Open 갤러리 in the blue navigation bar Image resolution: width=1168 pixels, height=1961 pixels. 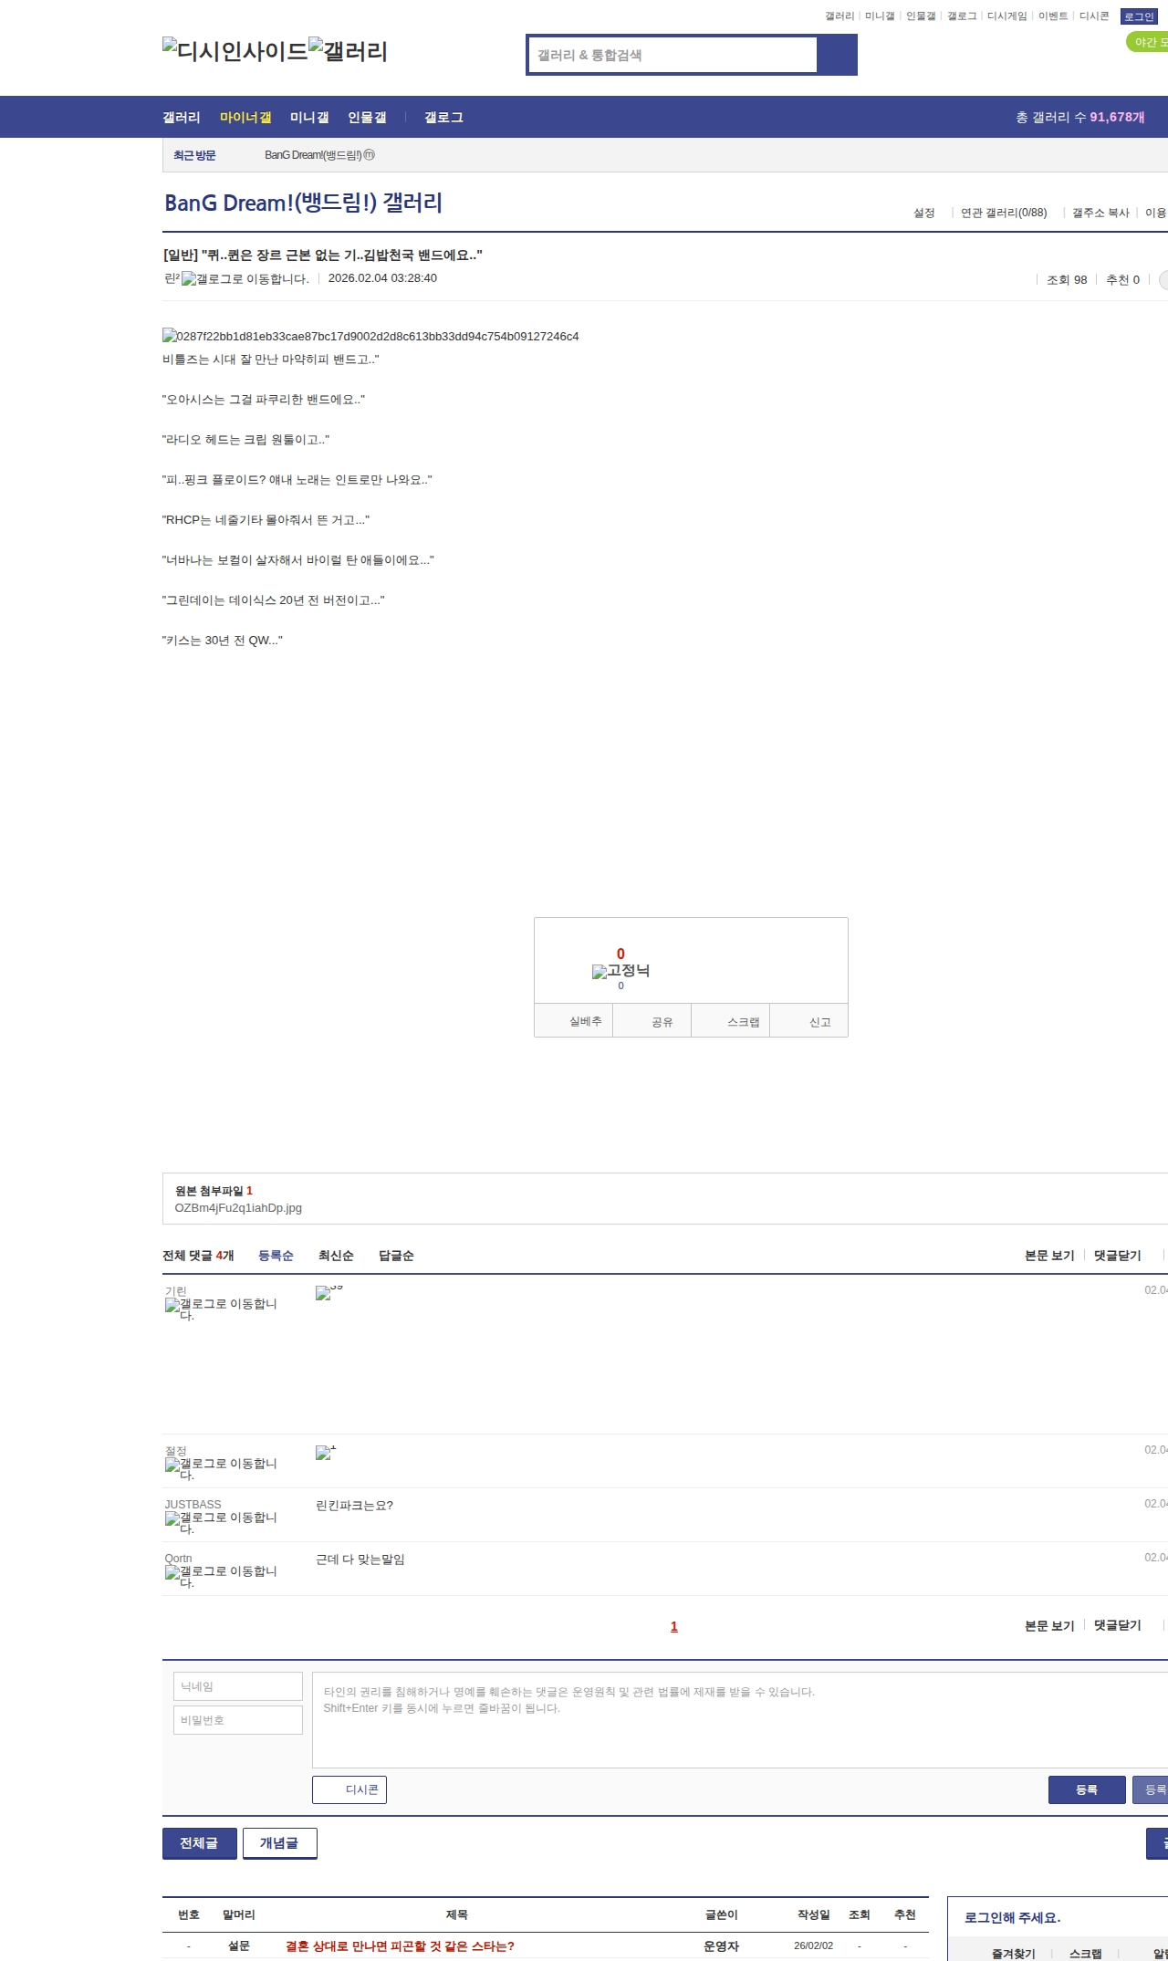(182, 118)
